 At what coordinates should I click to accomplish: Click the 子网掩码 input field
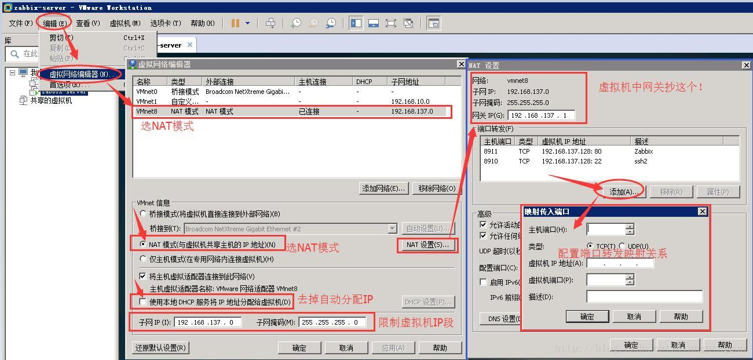tap(332, 322)
